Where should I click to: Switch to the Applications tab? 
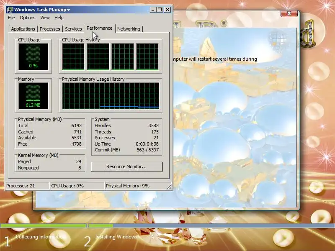[x=23, y=29]
